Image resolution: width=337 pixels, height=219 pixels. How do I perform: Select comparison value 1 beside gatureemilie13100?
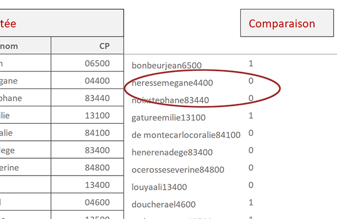click(251, 115)
